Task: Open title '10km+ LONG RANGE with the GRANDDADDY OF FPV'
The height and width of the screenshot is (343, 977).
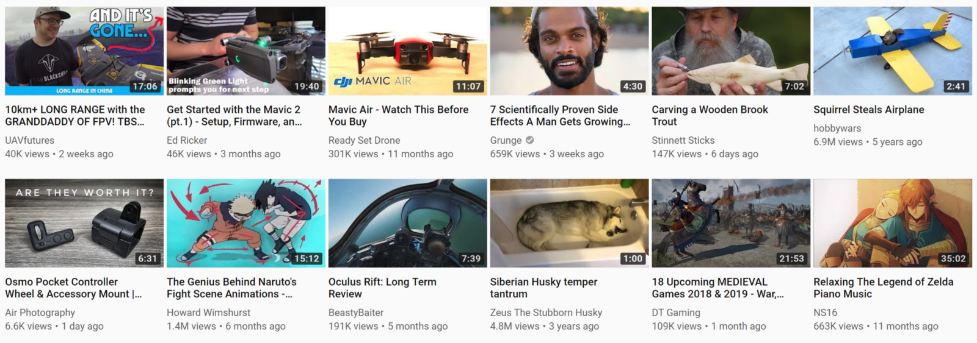Action: click(x=75, y=116)
